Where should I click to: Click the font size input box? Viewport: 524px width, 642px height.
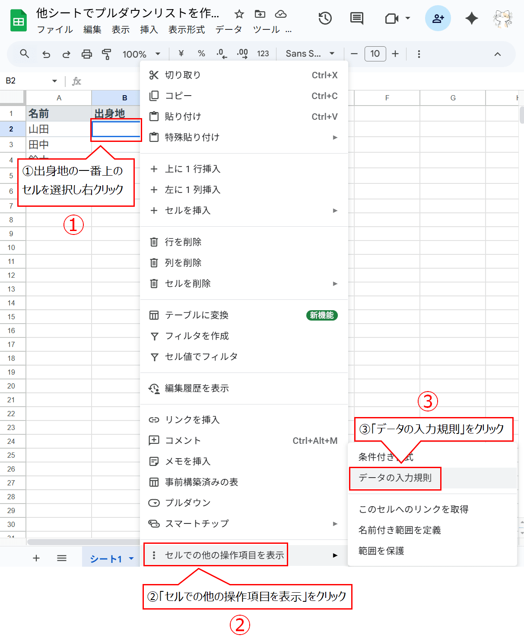[x=375, y=54]
